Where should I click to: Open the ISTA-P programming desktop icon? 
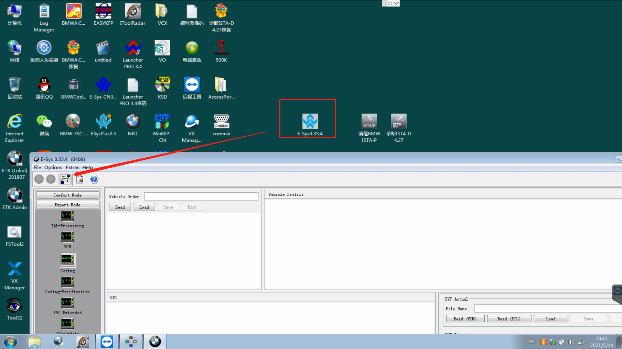coord(369,128)
